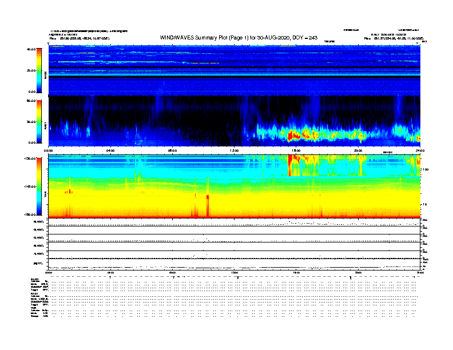453x350 pixels.
Task: Click the 04:00 tick label under RAD1 spectrogram
Action: coord(110,150)
